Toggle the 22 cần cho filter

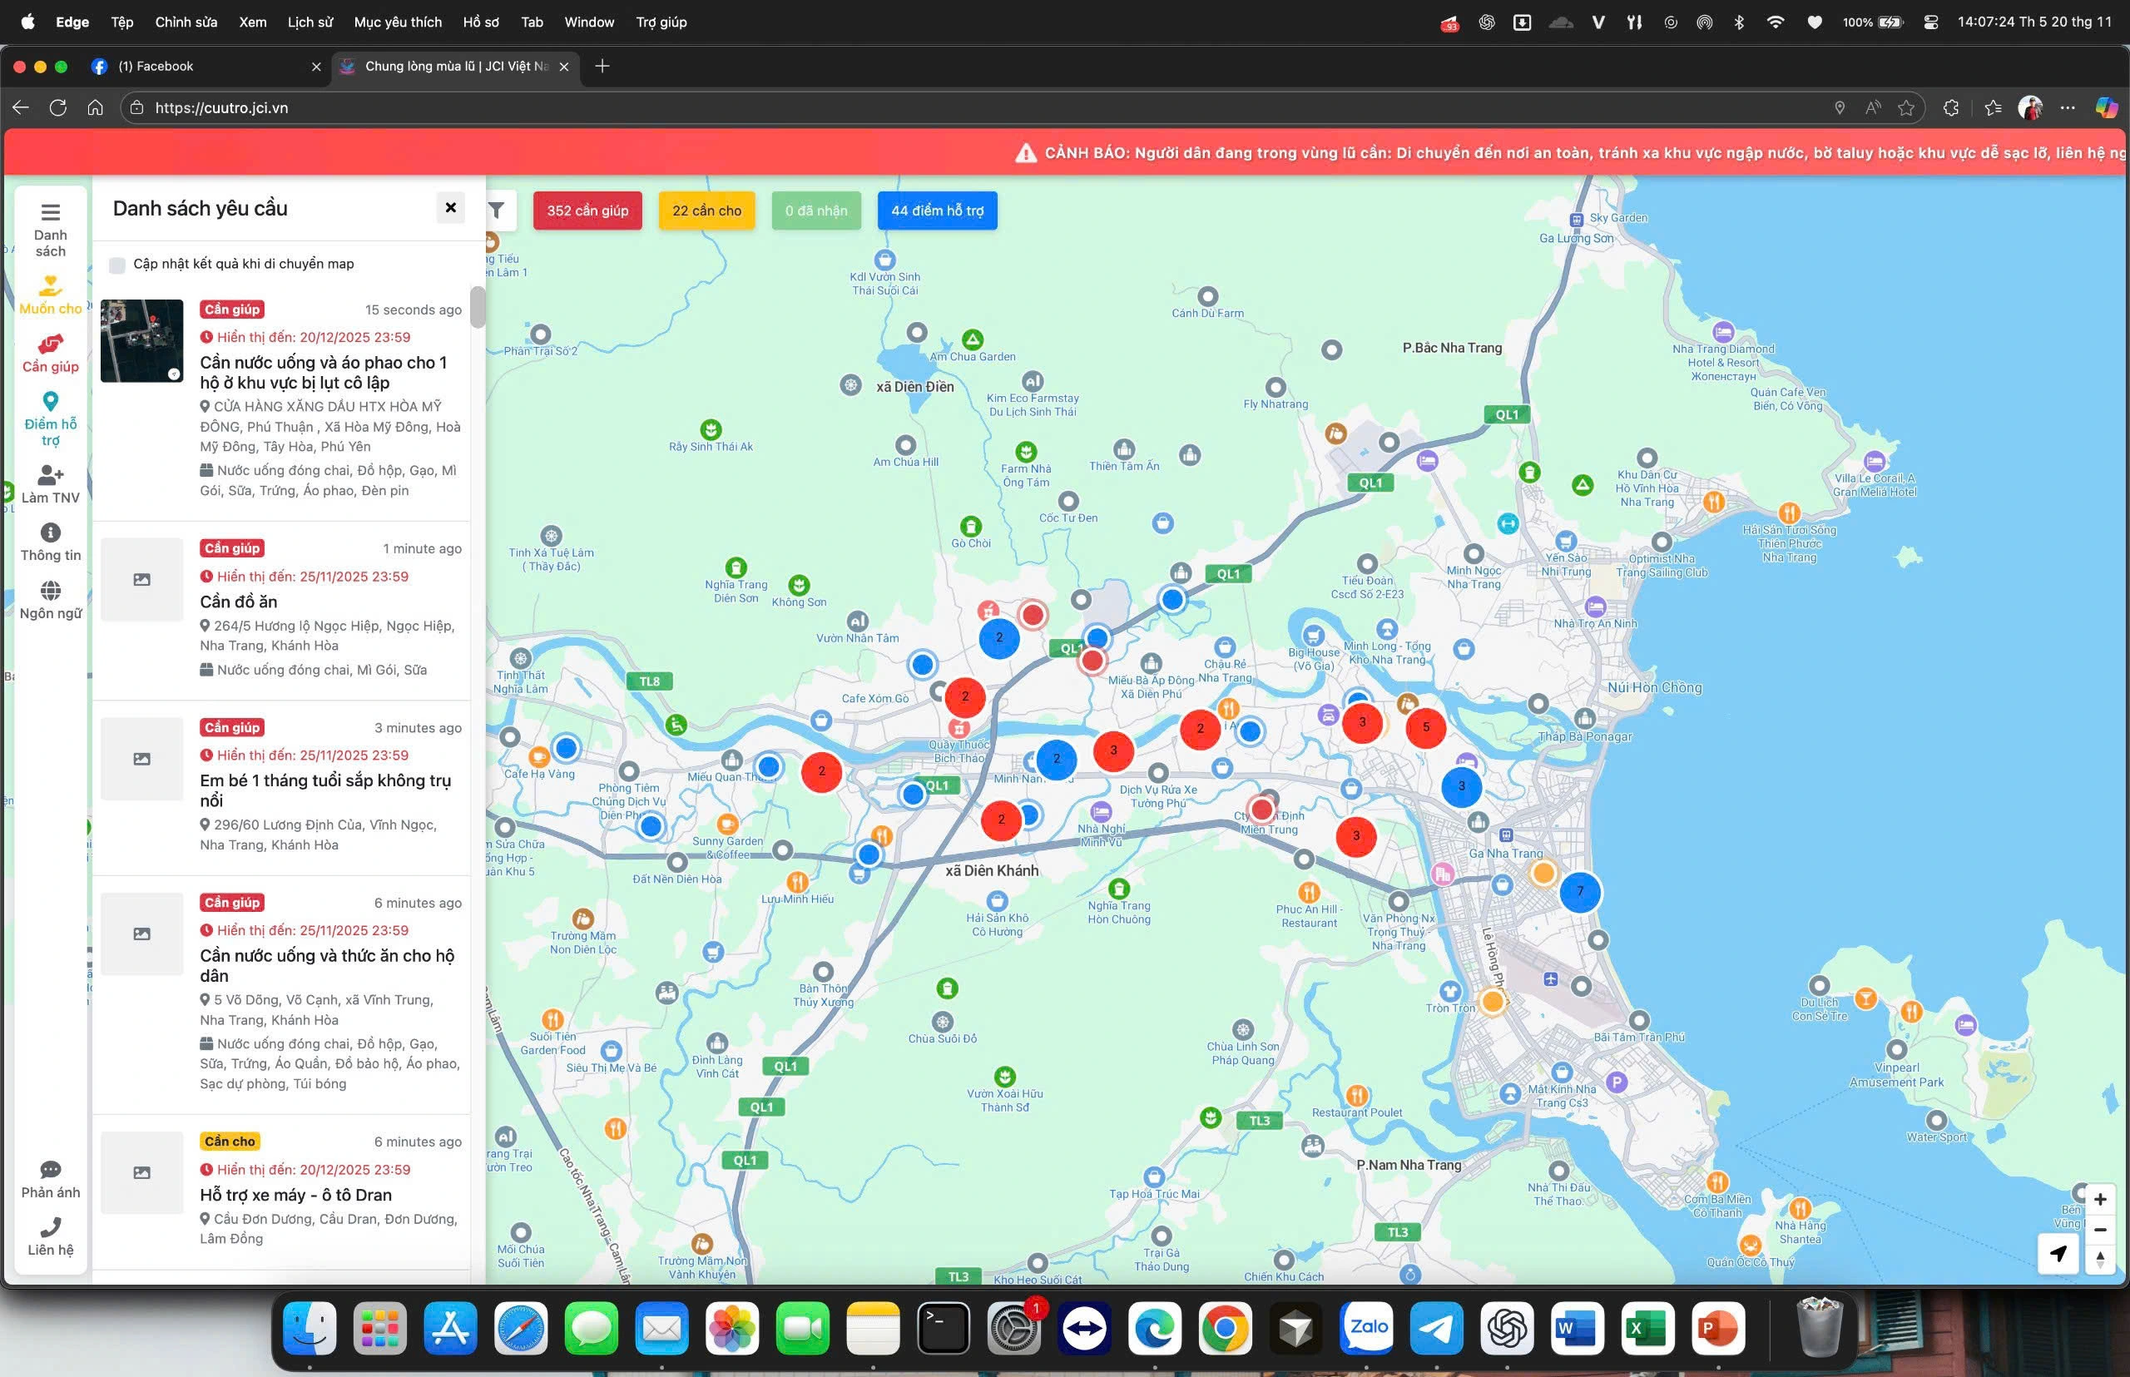tap(706, 211)
